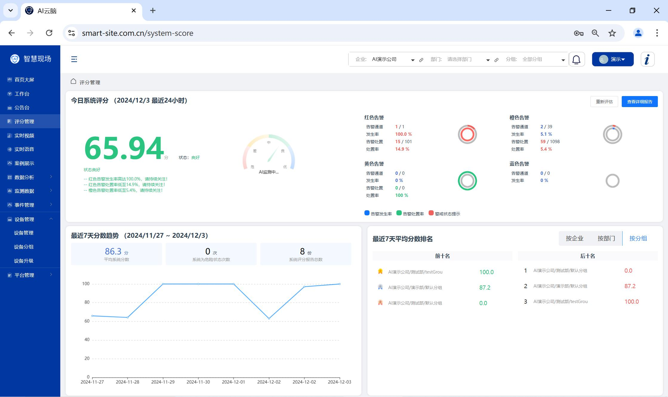Click the link icon after 部门 selector

496,60
